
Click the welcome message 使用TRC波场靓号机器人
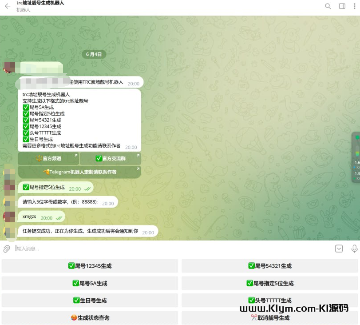click(80, 82)
